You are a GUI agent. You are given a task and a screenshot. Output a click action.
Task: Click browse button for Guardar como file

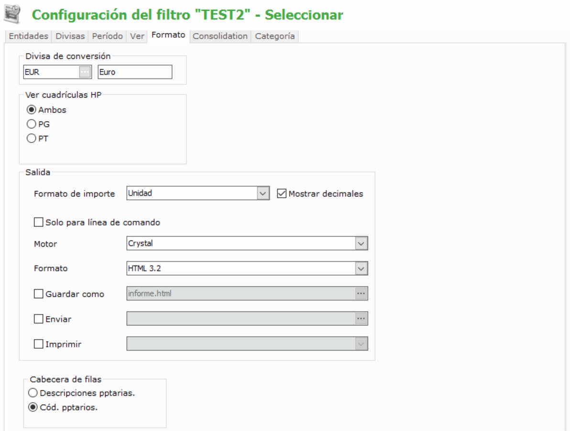click(x=362, y=293)
